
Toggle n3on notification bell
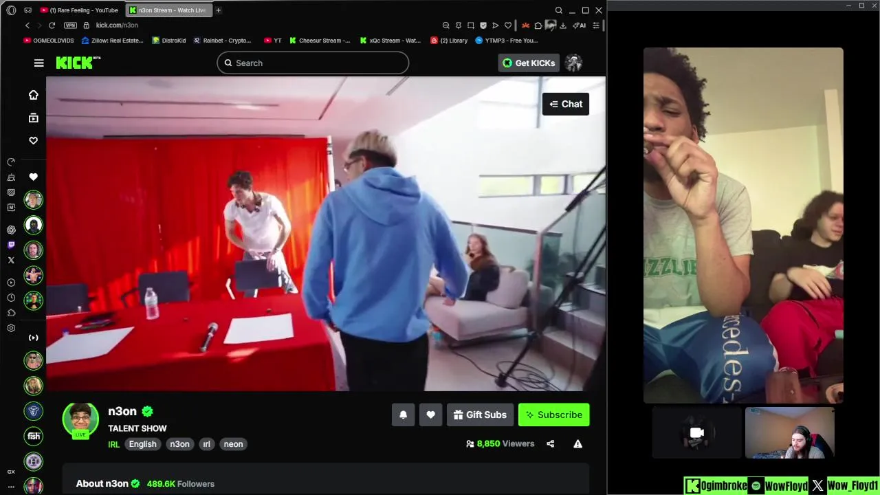click(x=404, y=415)
